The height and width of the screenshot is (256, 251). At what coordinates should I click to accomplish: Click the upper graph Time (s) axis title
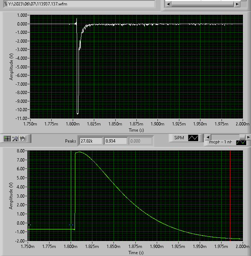coord(136,130)
